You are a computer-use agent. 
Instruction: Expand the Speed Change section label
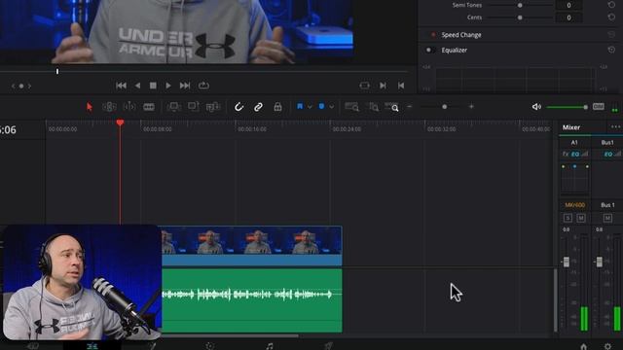tap(461, 35)
